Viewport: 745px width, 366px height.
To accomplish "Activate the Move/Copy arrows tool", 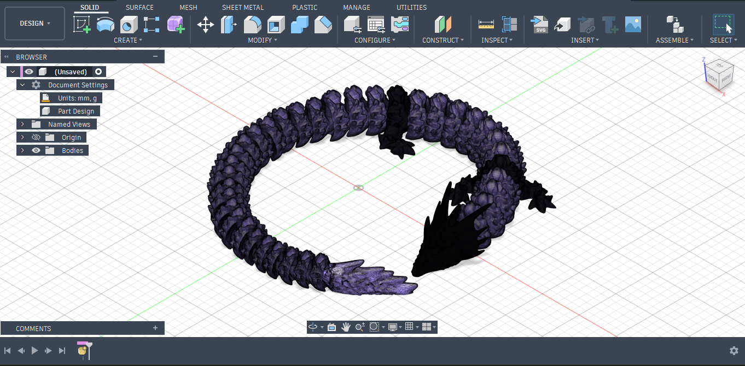I will pyautogui.click(x=206, y=25).
